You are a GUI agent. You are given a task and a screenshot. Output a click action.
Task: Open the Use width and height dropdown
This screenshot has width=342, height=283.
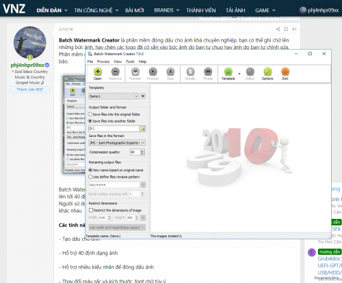[117, 227]
